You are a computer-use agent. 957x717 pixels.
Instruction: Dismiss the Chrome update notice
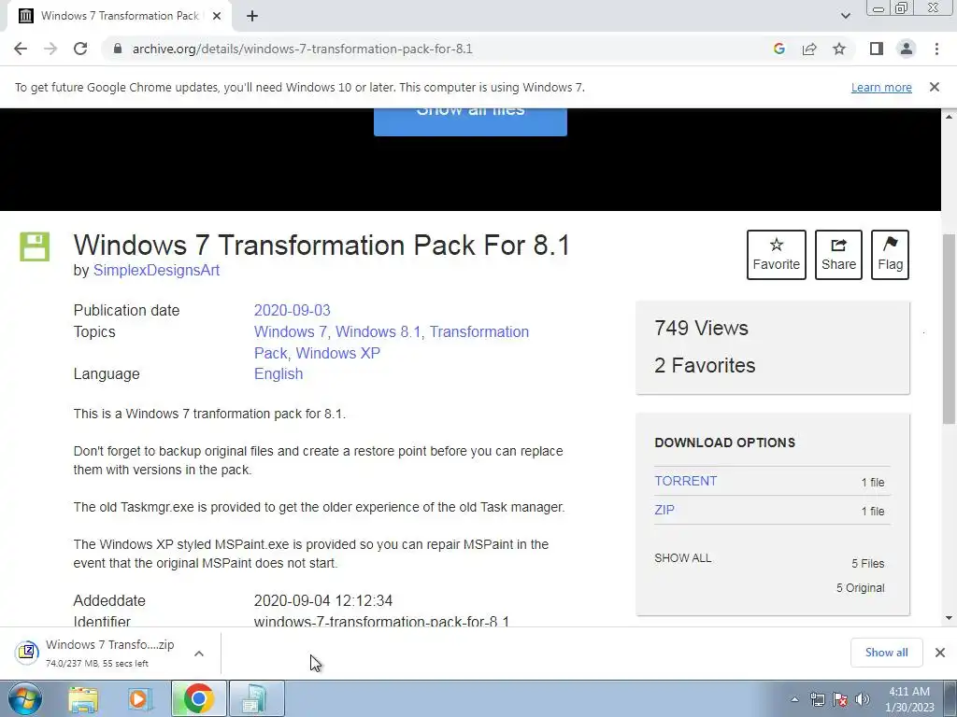coord(935,87)
